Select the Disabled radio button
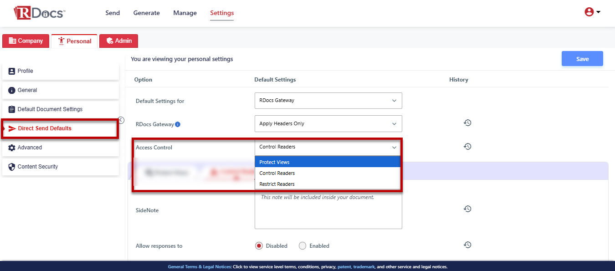The width and height of the screenshot is (615, 271). click(x=259, y=246)
